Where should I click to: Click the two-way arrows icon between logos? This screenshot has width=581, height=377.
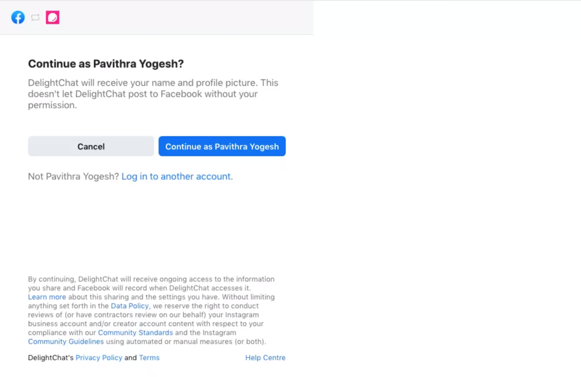(x=35, y=17)
